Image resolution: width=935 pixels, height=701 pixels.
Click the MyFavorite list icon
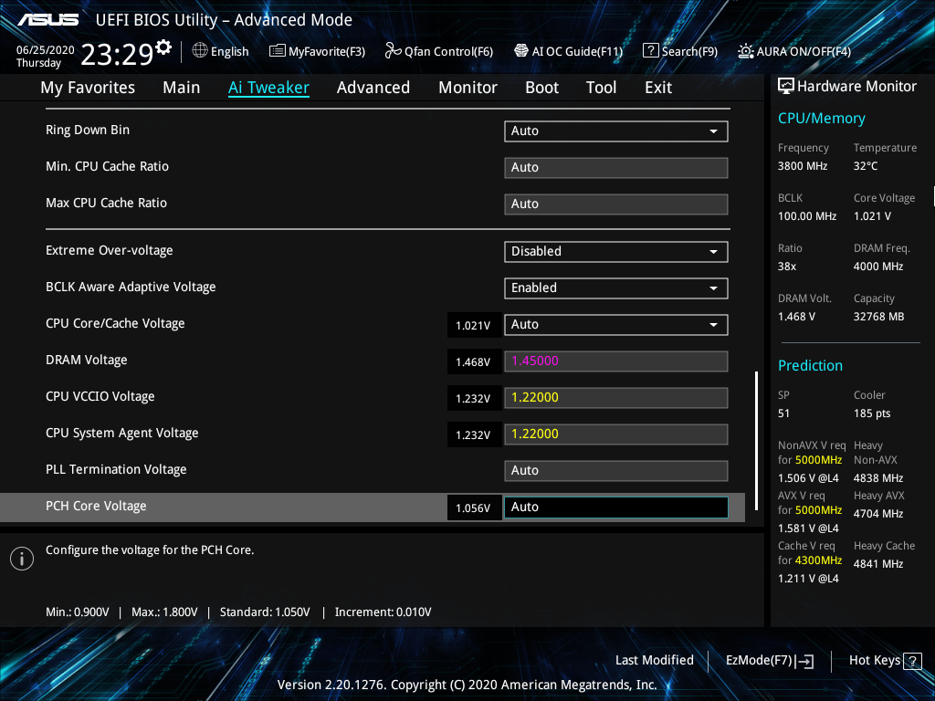coord(278,51)
